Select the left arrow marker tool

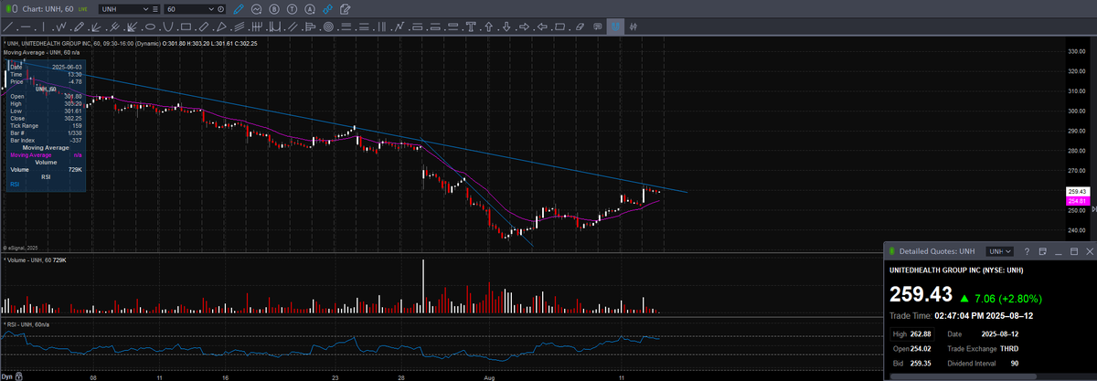(x=542, y=26)
